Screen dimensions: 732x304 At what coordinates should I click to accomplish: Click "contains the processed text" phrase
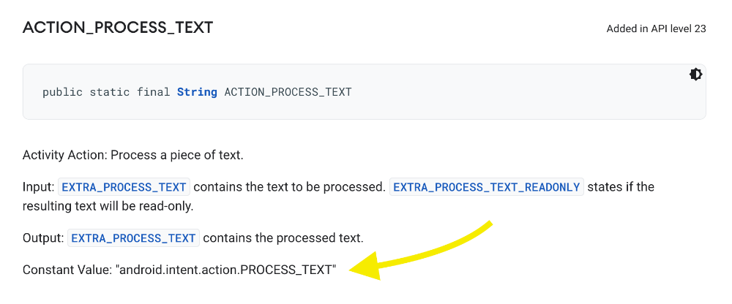(284, 238)
